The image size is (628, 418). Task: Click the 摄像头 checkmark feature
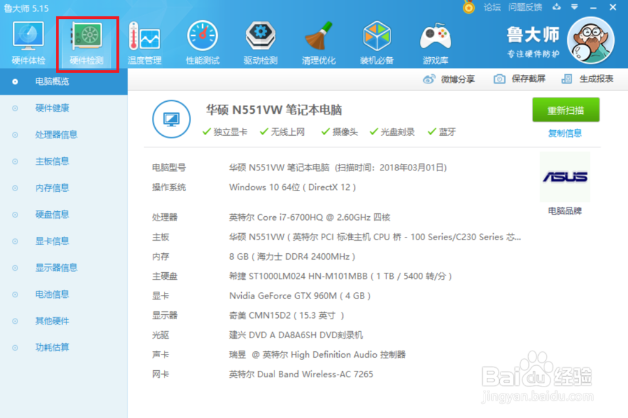(x=339, y=132)
